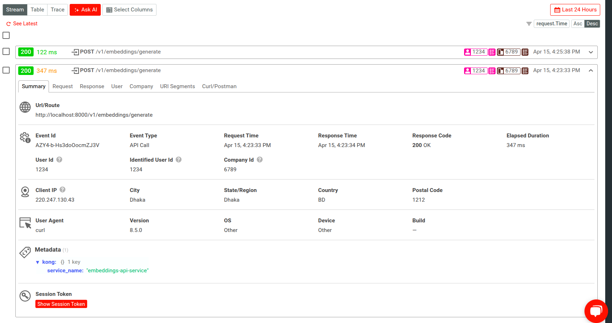Open the pink user events list icon
612x323 pixels.
492,52
